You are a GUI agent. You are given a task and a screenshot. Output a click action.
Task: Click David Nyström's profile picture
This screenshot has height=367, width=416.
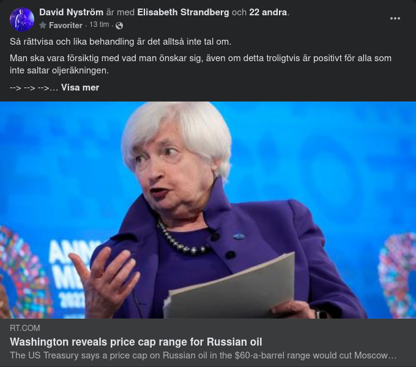(22, 20)
